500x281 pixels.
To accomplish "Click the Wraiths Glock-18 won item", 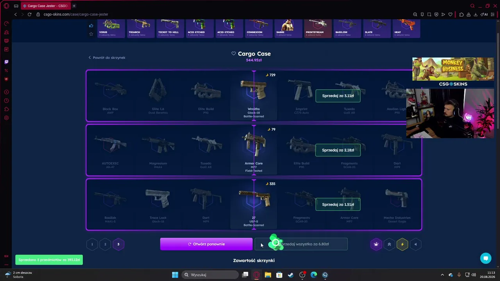I will [x=254, y=96].
